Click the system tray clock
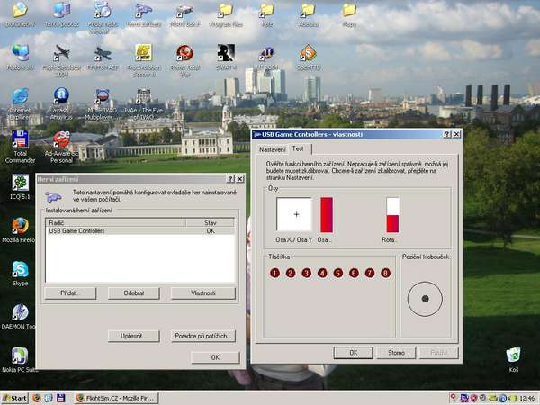This screenshot has height=405, width=540. pos(526,398)
